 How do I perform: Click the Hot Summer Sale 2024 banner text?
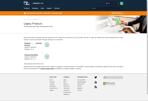tap(45, 13)
